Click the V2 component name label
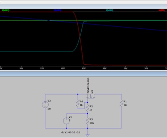Viewport: 167px width, 138px height. coord(49,101)
